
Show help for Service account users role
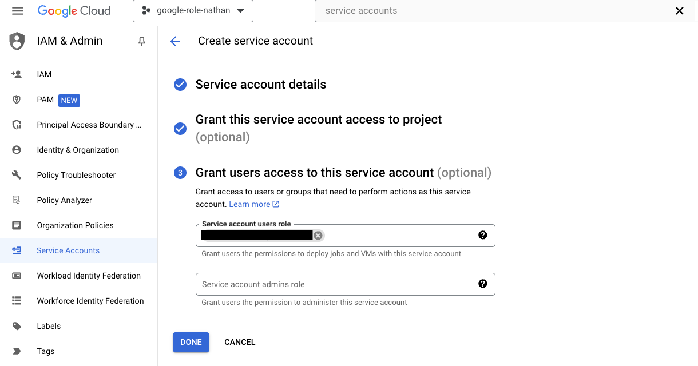[483, 235]
